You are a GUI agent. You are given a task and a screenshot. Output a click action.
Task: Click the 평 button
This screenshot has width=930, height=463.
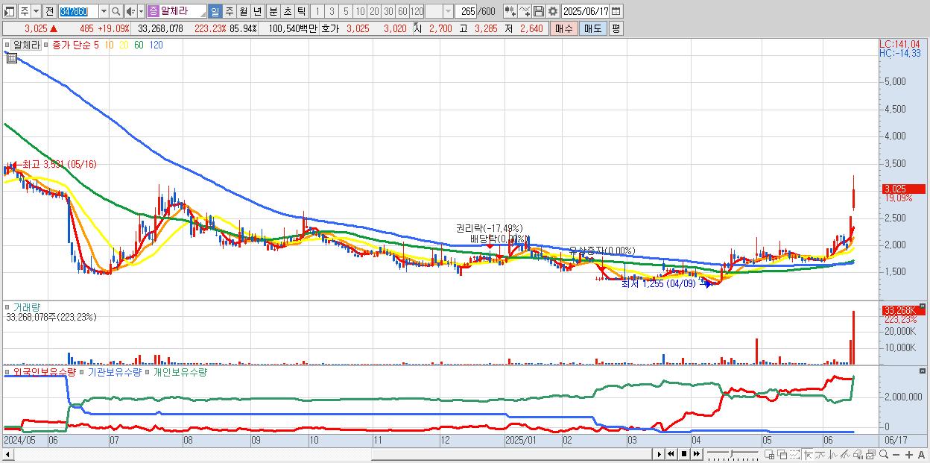[616, 28]
